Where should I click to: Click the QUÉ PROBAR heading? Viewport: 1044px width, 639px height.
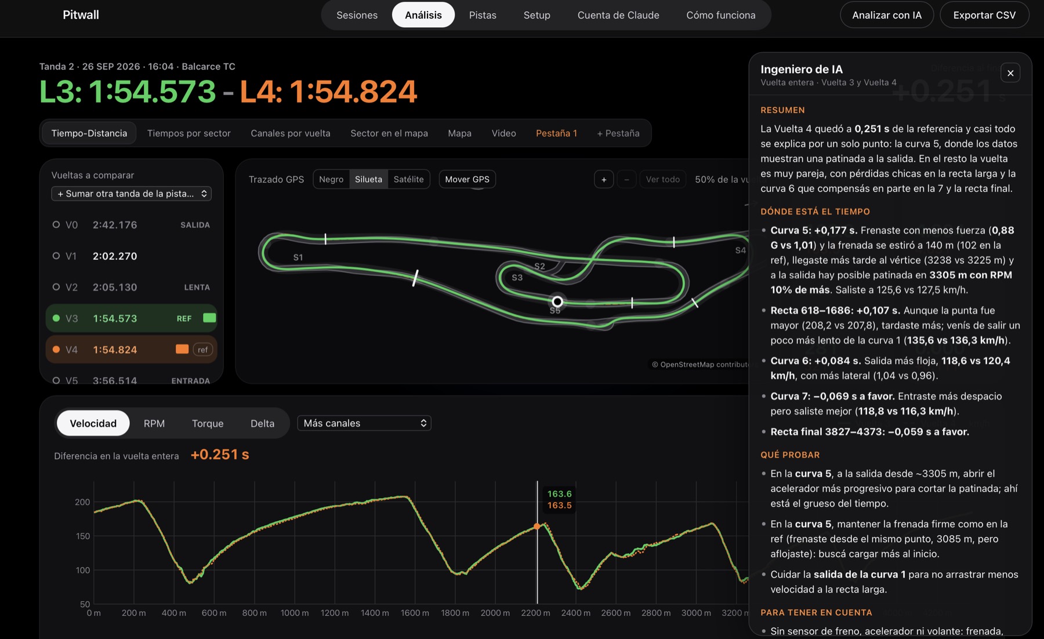[x=790, y=455]
